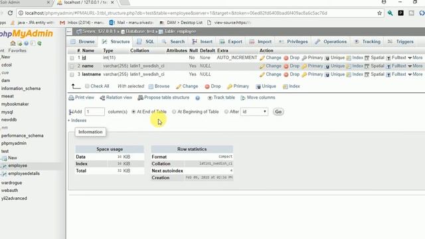Click the Change pencil icon in the name row
The width and height of the screenshot is (425, 239).
(x=262, y=66)
